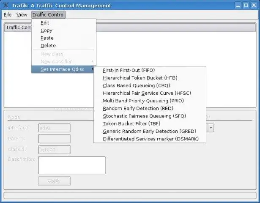The image size is (260, 203).
Task: Click the Traffic Control tree column header
Action: click(130, 27)
